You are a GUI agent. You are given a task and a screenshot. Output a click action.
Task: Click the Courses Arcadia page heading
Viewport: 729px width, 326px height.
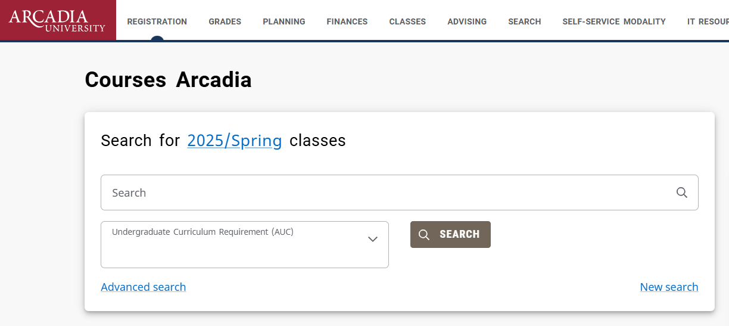click(168, 80)
